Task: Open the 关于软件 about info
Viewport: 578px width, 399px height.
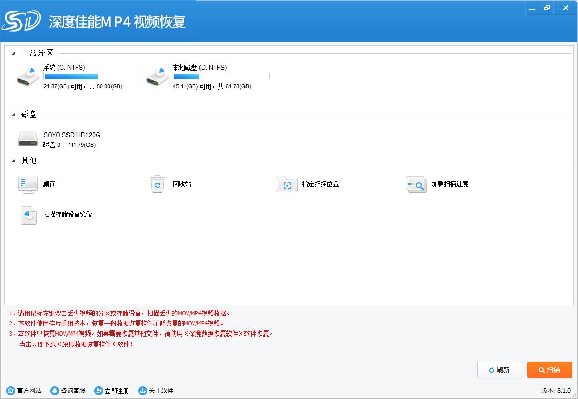Action: (156, 391)
